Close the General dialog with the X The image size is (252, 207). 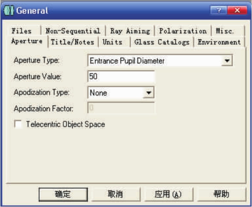[237, 10]
